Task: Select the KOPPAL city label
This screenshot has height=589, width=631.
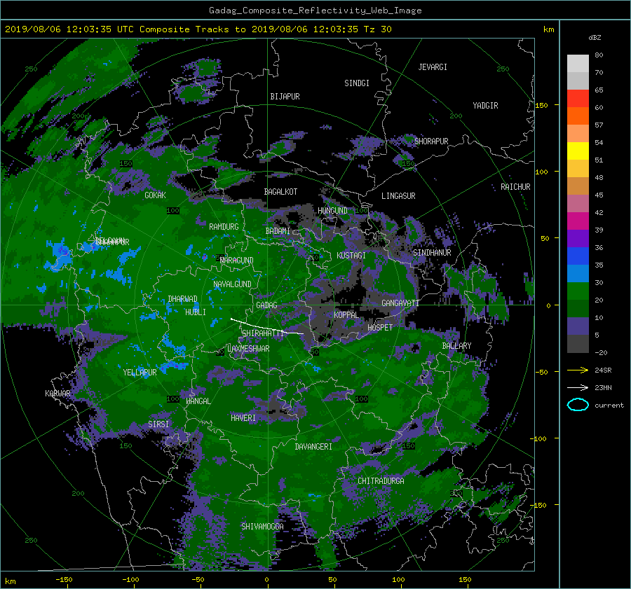Action: [x=346, y=315]
